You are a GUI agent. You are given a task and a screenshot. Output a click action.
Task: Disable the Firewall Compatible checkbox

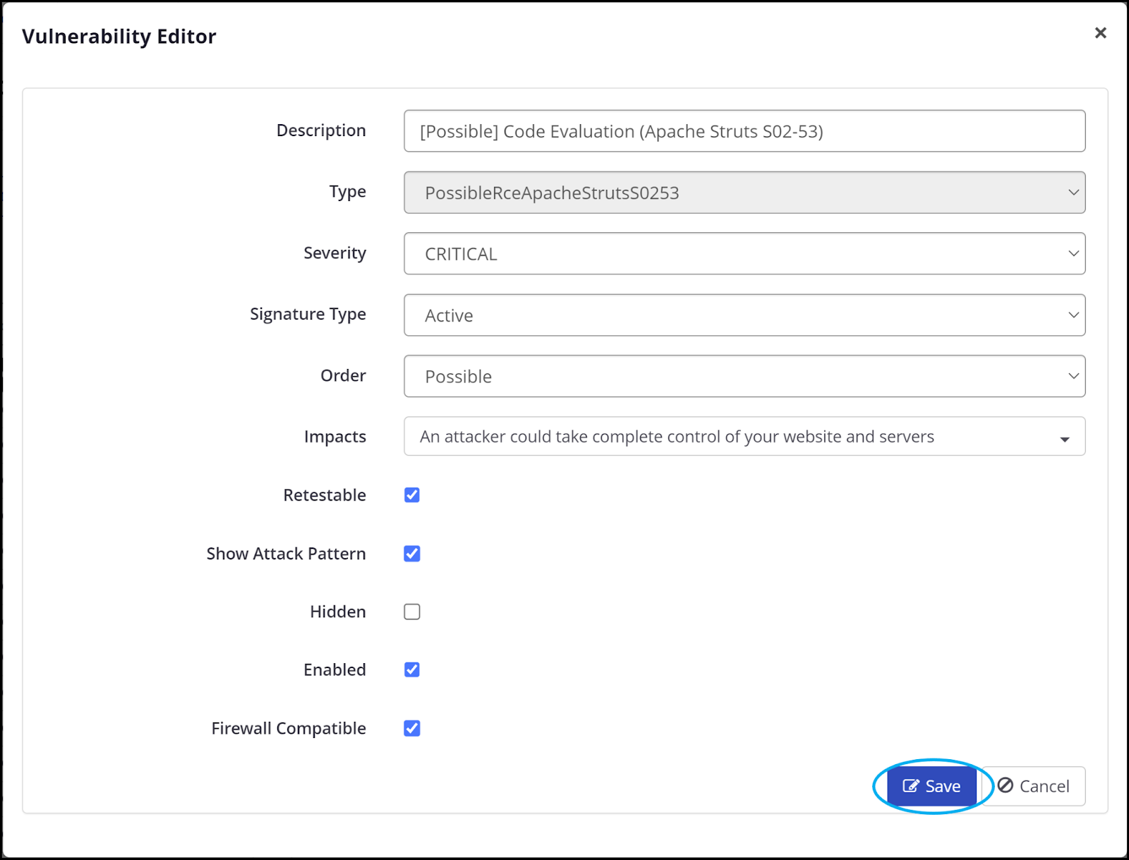(x=412, y=727)
